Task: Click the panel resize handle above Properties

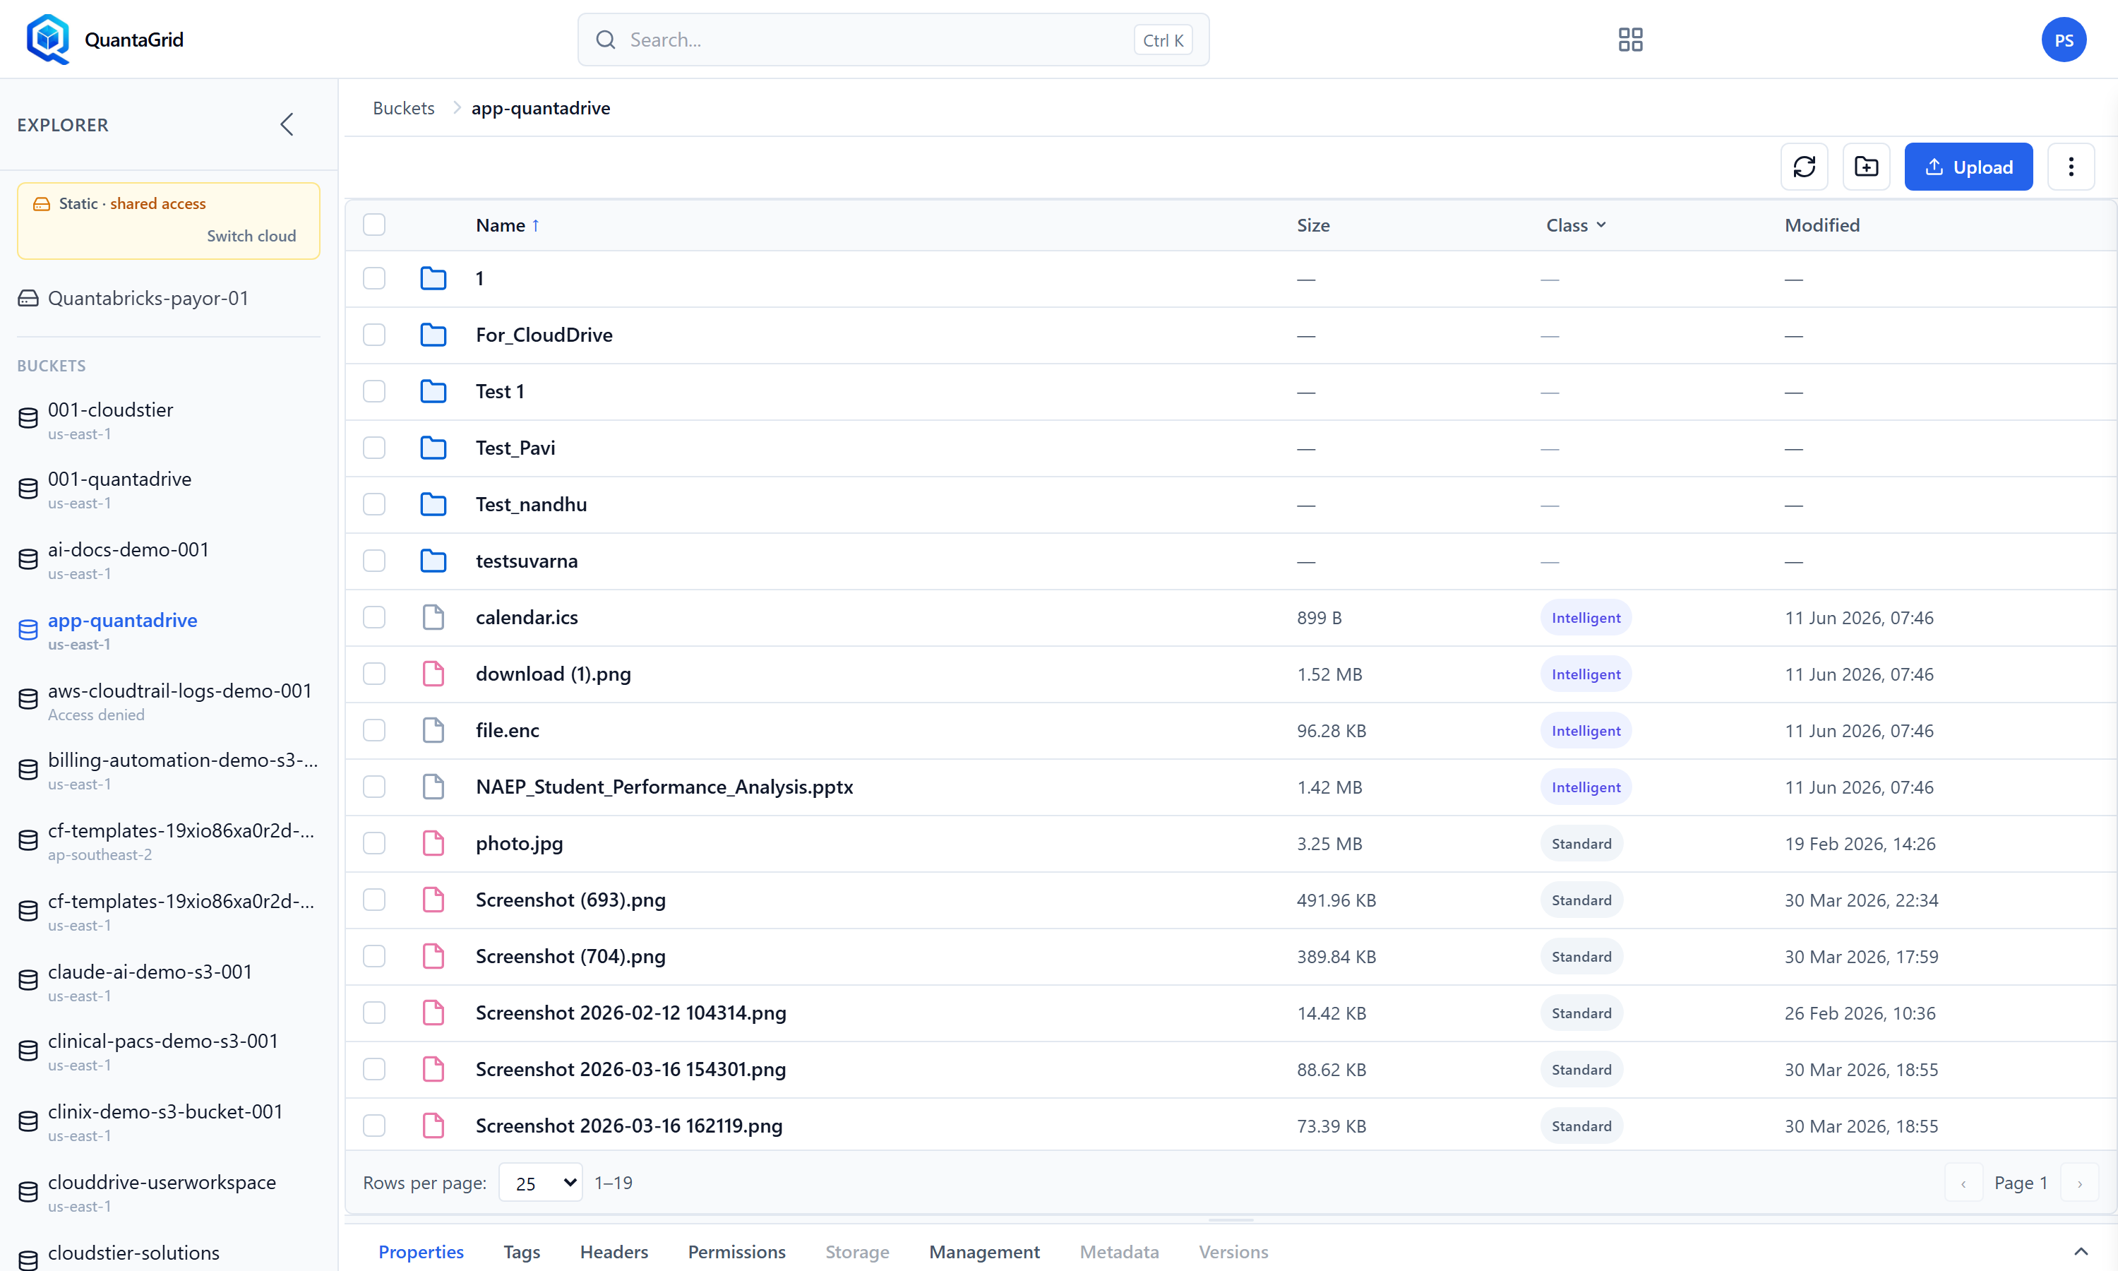Action: pos(1231,1219)
